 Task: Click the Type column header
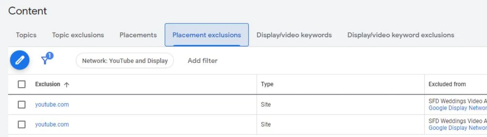click(x=267, y=84)
